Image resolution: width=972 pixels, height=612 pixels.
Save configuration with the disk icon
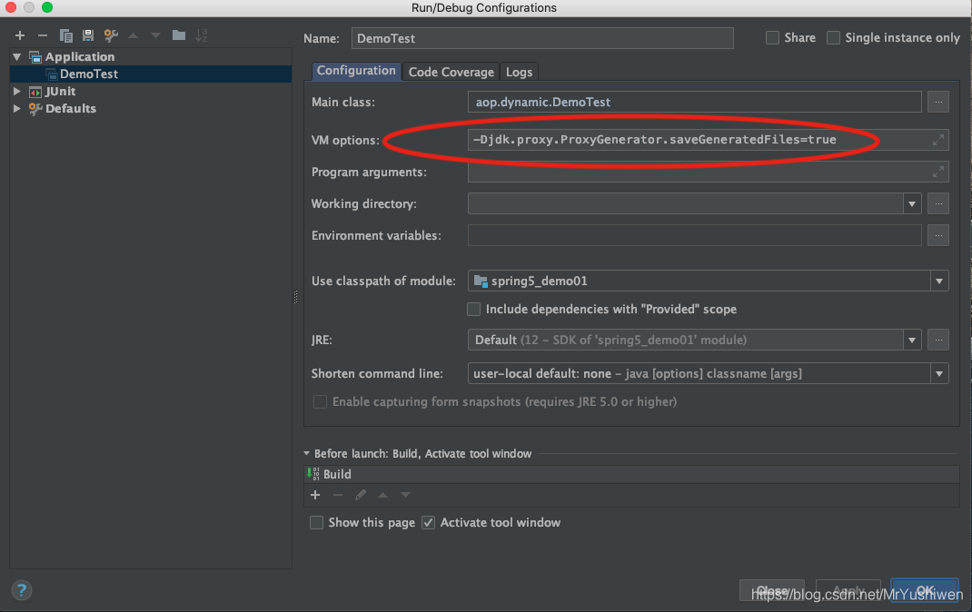(88, 35)
